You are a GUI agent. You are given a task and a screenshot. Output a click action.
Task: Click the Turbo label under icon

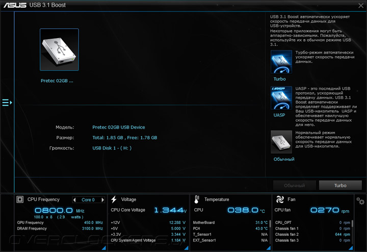coord(280,79)
